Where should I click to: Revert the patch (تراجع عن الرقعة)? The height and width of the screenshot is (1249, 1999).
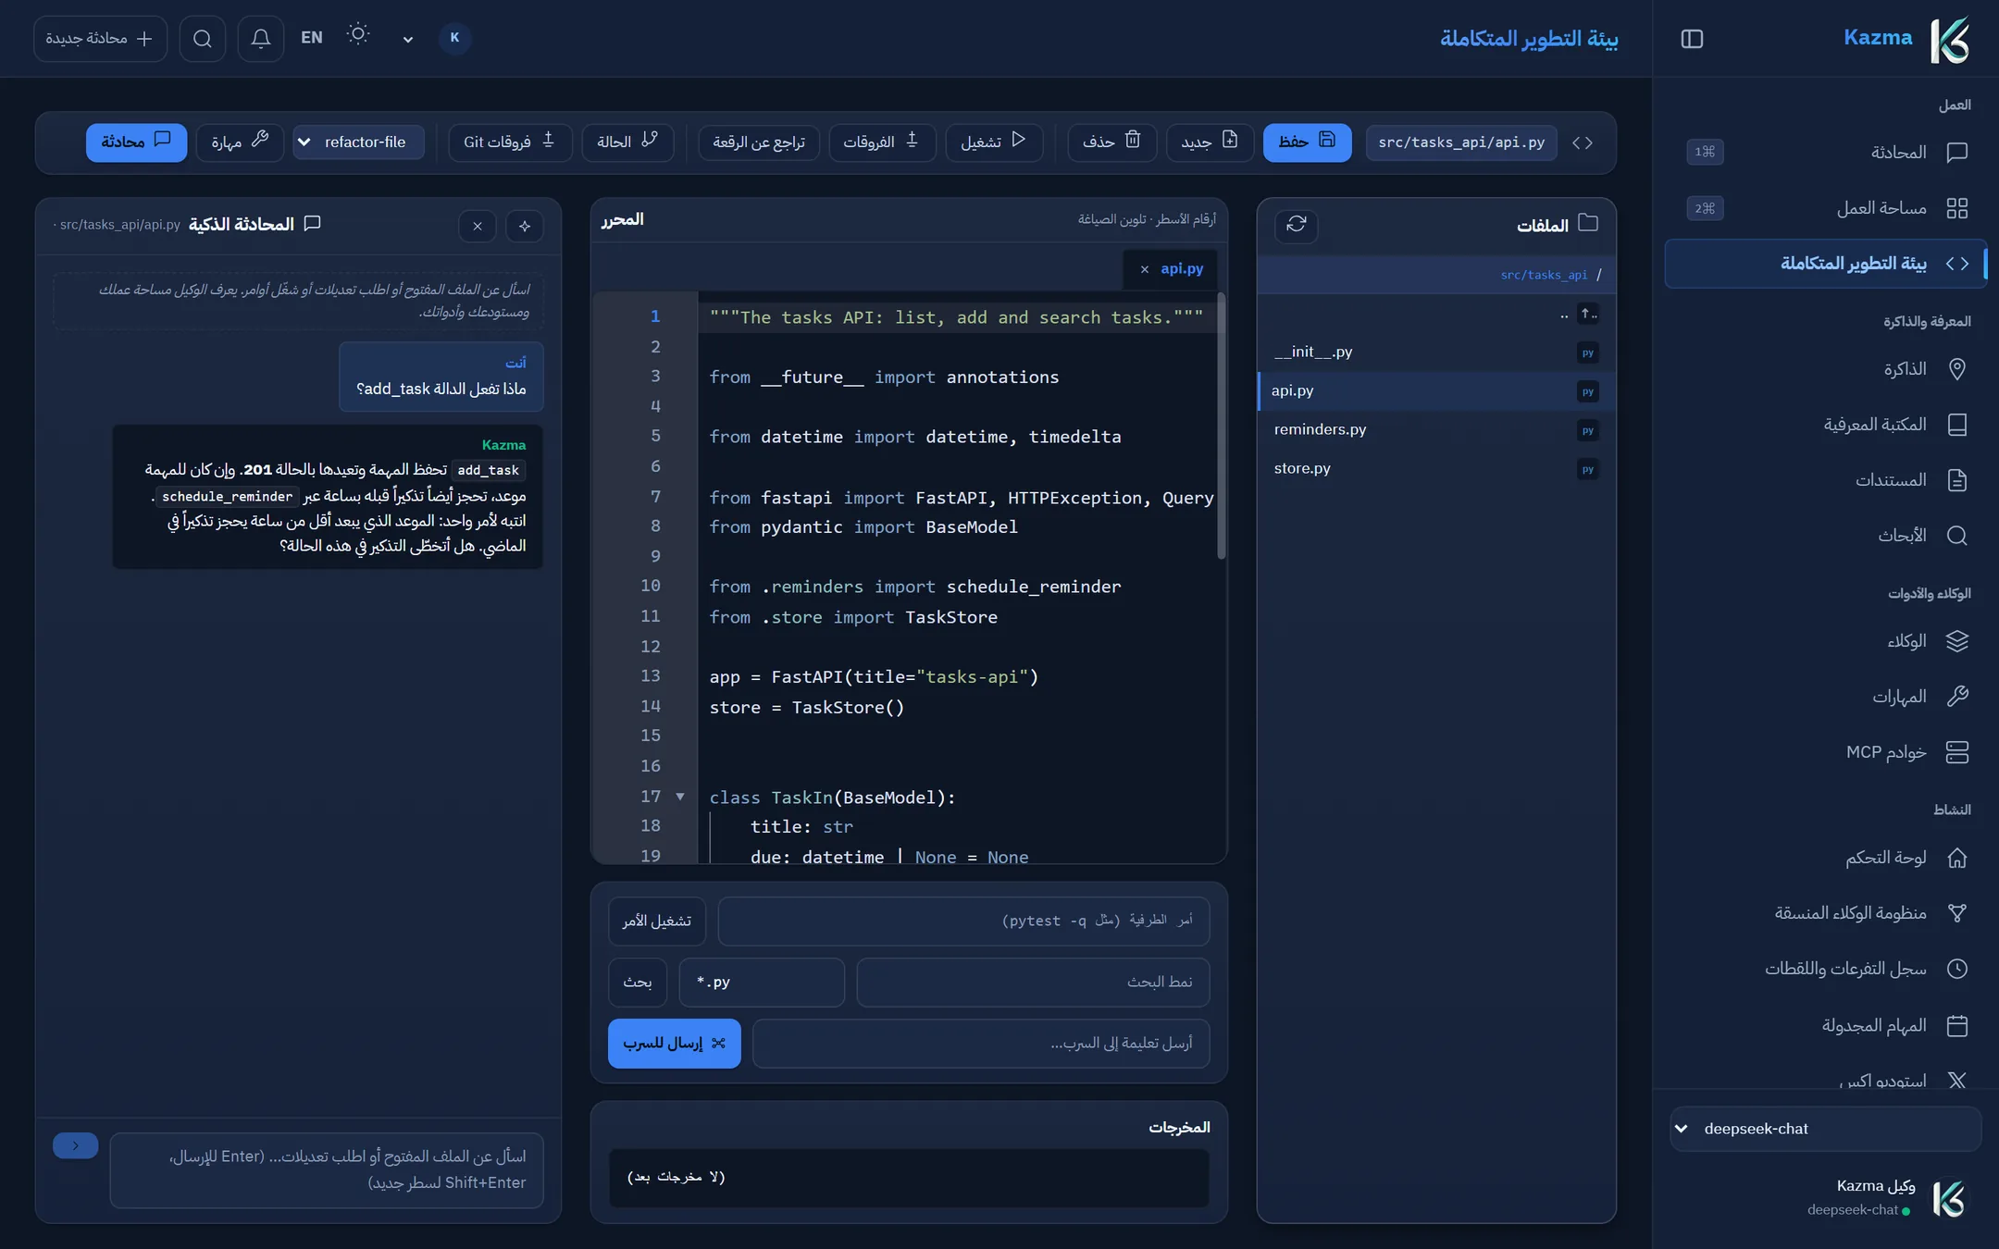pyautogui.click(x=759, y=142)
